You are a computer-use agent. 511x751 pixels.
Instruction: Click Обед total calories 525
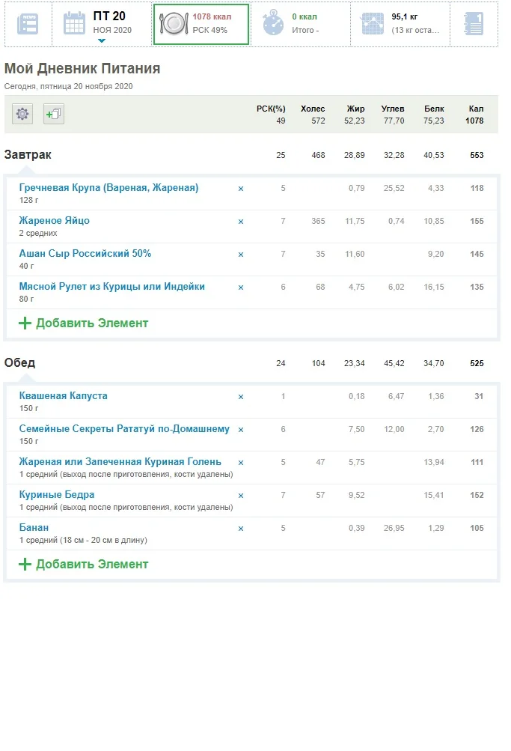[477, 364]
